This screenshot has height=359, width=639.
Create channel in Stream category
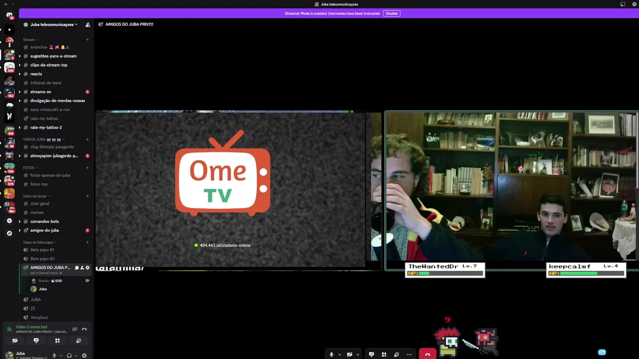tap(87, 40)
